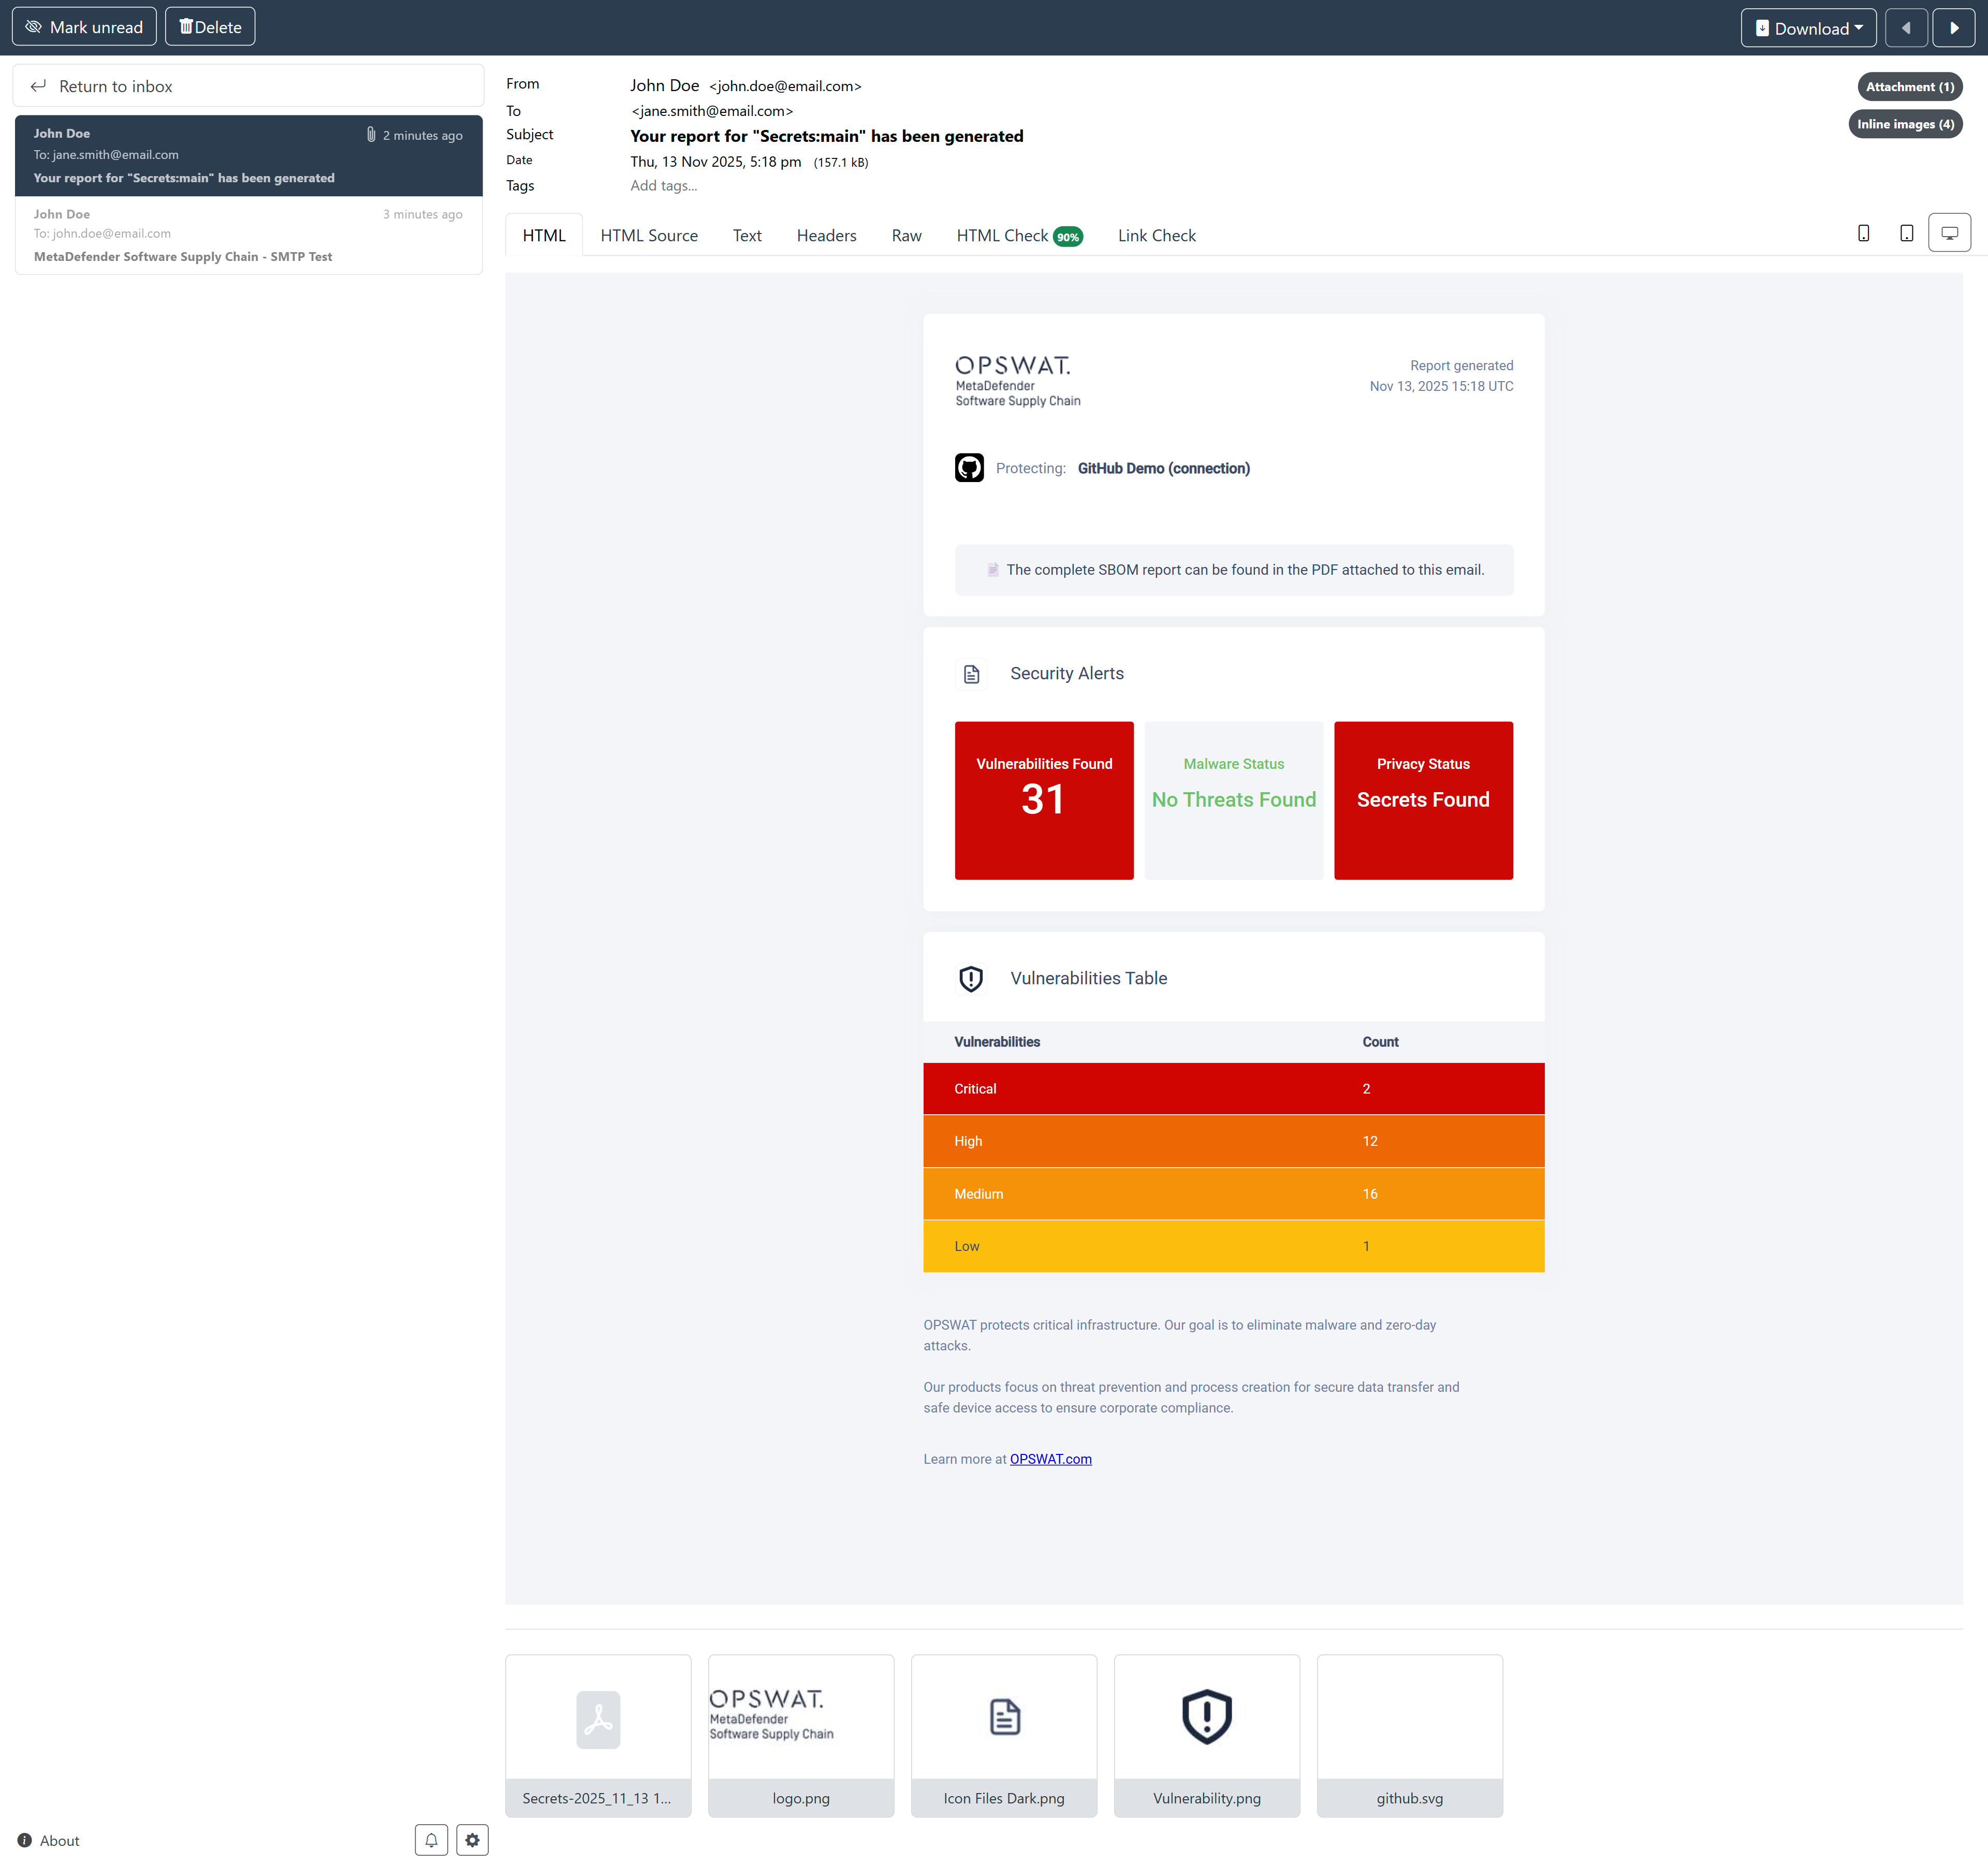Go to previous message arrow
This screenshot has width=1988, height=1864.
click(1906, 28)
